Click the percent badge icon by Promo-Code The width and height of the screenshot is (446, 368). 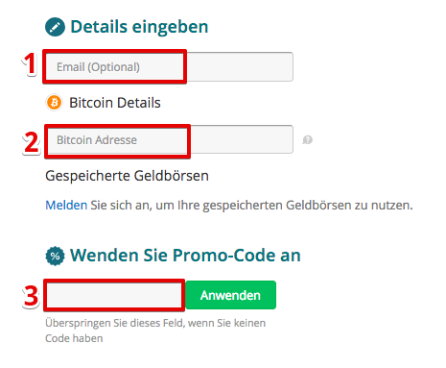[55, 256]
